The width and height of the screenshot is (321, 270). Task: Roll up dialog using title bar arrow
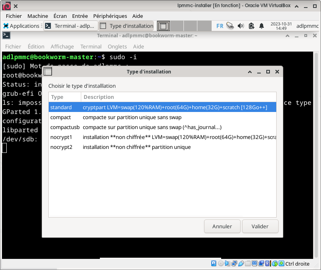click(250, 72)
